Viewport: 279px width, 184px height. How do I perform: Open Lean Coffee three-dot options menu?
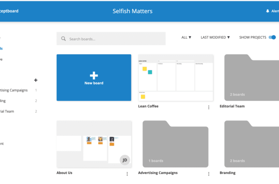tap(209, 107)
